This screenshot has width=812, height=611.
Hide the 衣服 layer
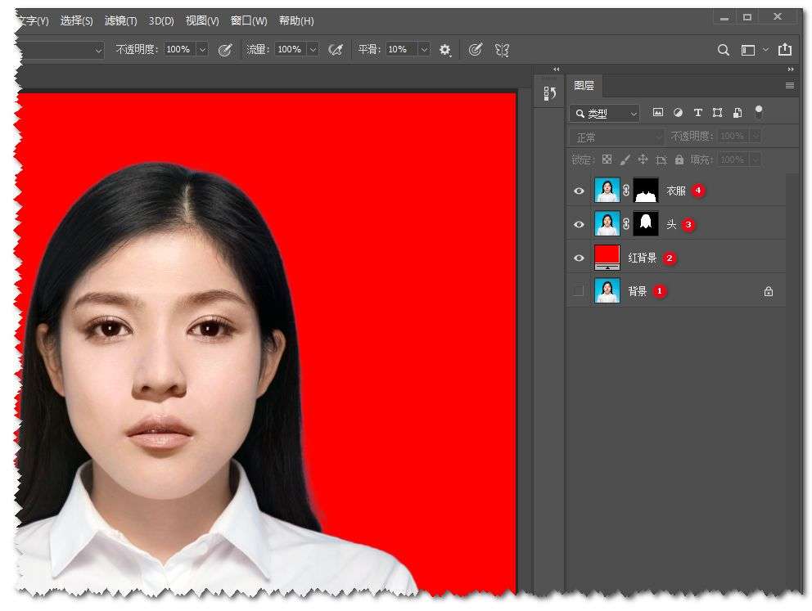[579, 191]
